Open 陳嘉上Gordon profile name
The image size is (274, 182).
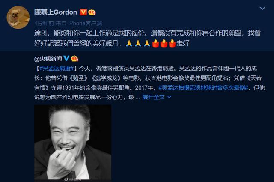tap(56, 12)
